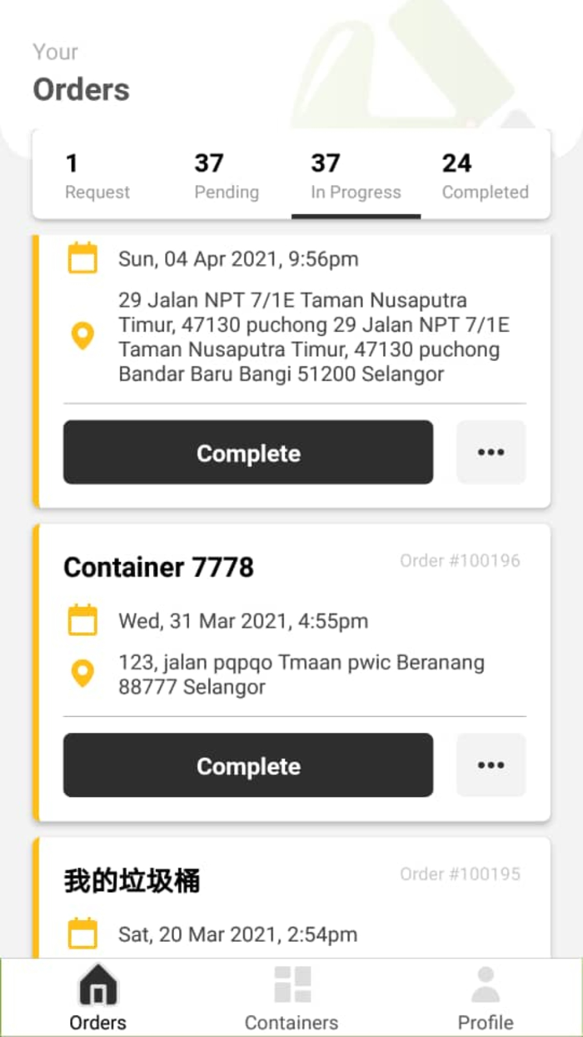583x1037 pixels.
Task: Switch to the Pending tab
Action: pos(227,176)
